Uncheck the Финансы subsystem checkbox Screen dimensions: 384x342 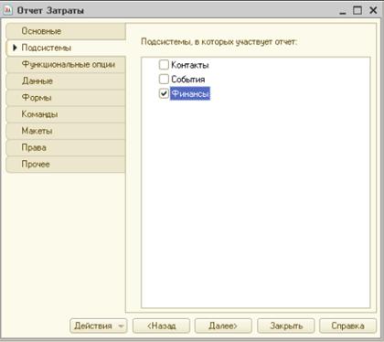[x=164, y=93]
